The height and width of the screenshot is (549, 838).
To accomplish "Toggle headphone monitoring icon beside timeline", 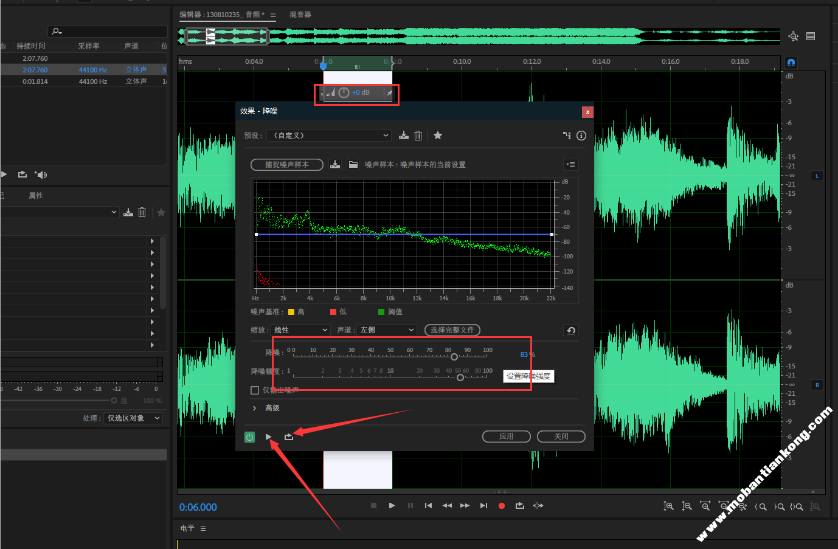I will [x=791, y=63].
